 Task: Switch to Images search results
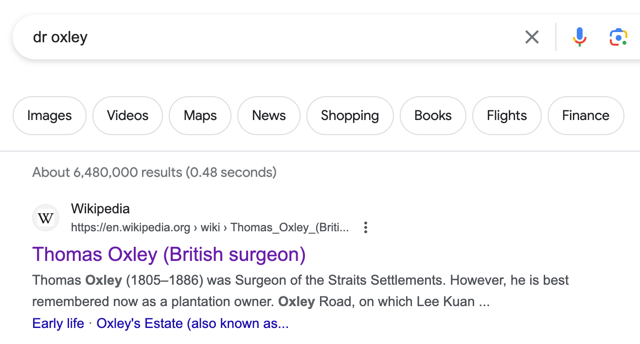(49, 116)
